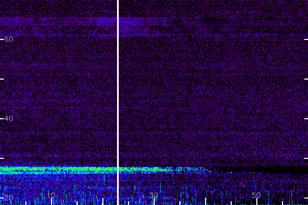This screenshot has height=205, width=308.
Task: Click the '50' horizontal axis label
Action: (x=257, y=195)
